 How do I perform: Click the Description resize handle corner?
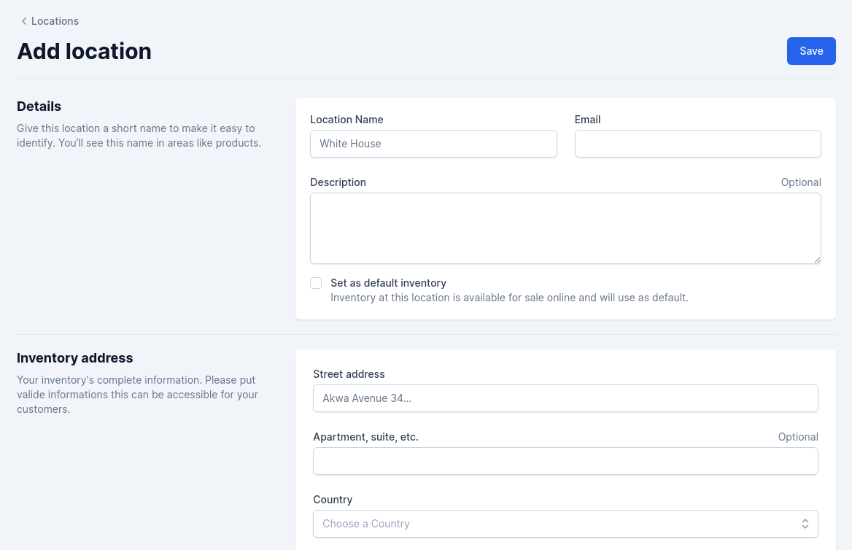pyautogui.click(x=817, y=260)
